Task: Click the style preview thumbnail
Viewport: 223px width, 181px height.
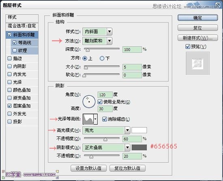Action: (x=197, y=63)
